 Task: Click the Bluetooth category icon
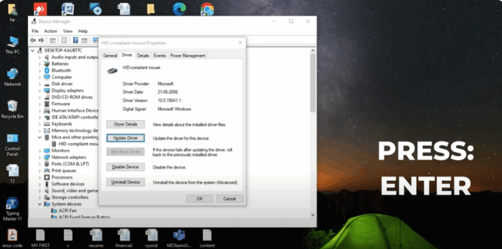coord(47,71)
